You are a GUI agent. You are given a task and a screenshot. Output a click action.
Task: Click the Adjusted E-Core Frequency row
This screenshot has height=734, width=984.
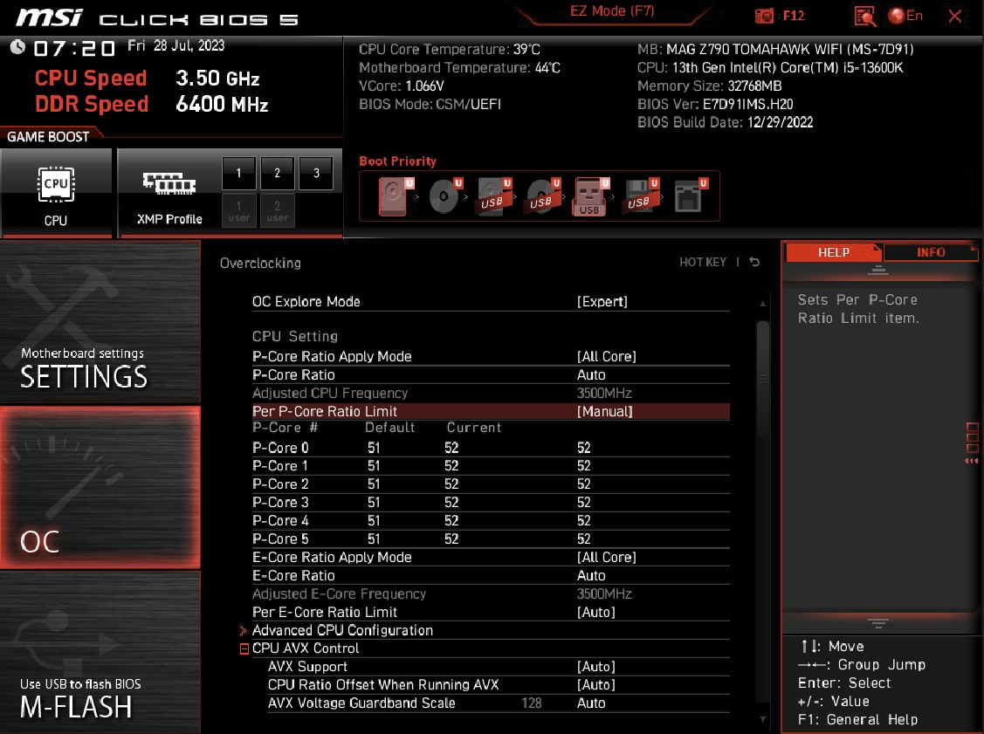pyautogui.click(x=491, y=594)
